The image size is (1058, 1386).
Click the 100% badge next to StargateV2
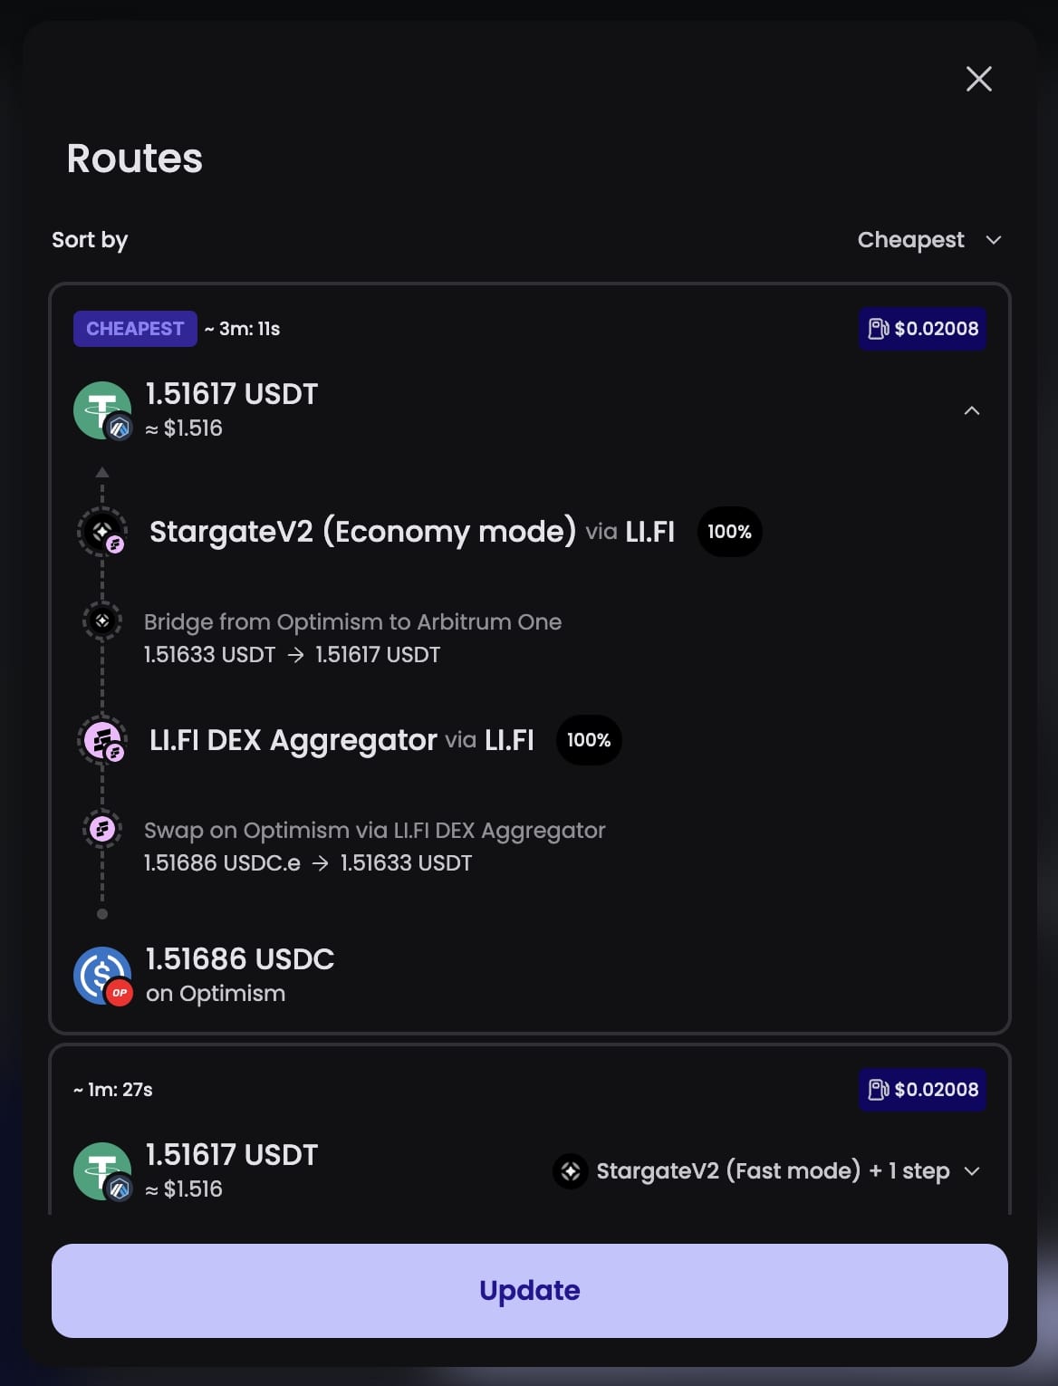click(729, 532)
